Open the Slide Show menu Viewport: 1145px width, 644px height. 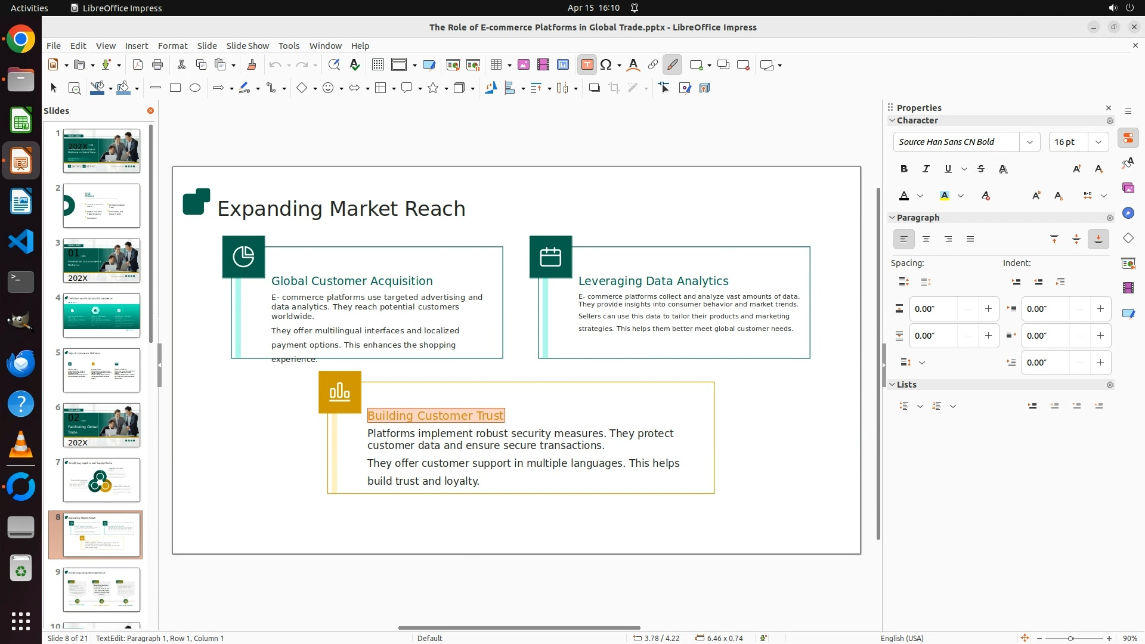pos(247,46)
